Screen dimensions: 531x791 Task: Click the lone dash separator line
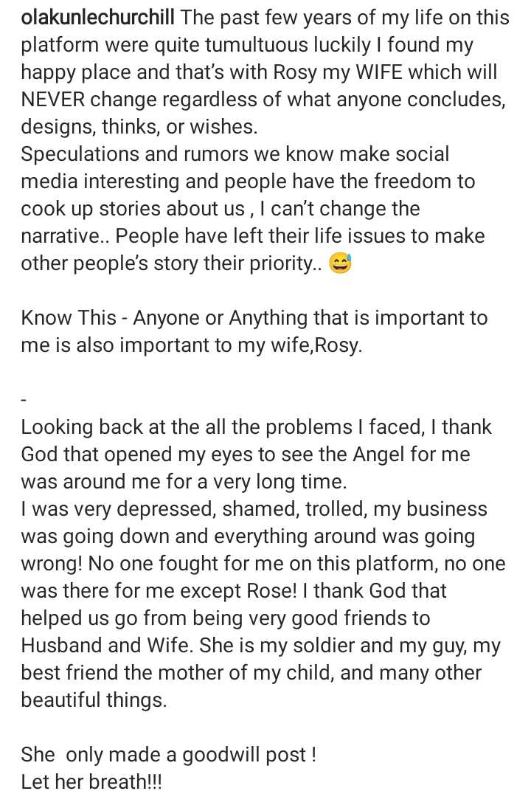click(x=23, y=400)
